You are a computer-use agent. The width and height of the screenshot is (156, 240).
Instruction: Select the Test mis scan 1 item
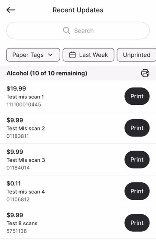click(x=78, y=96)
